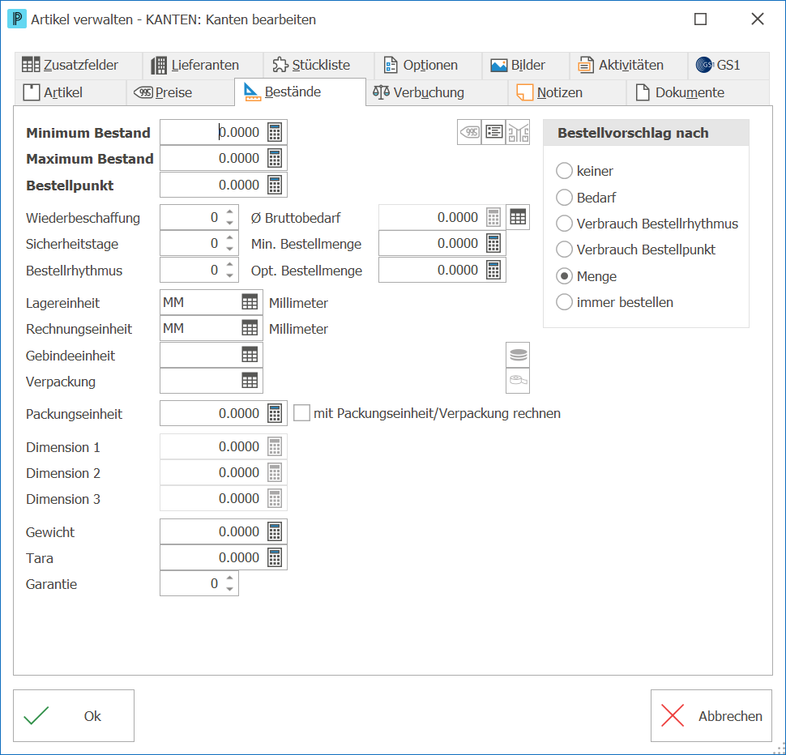Confirm with the Ok button
The width and height of the screenshot is (786, 755).
point(74,715)
